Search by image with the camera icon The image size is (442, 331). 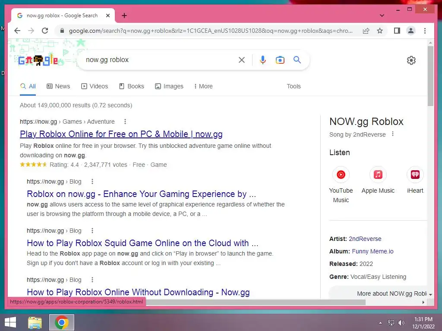point(280,59)
